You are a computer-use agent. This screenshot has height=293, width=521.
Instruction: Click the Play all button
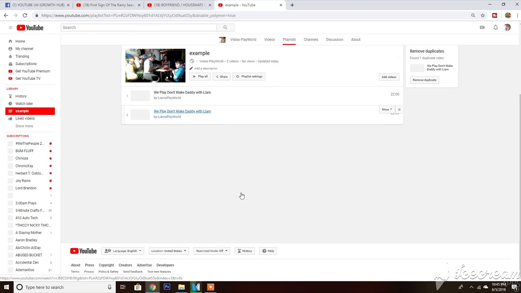click(200, 77)
